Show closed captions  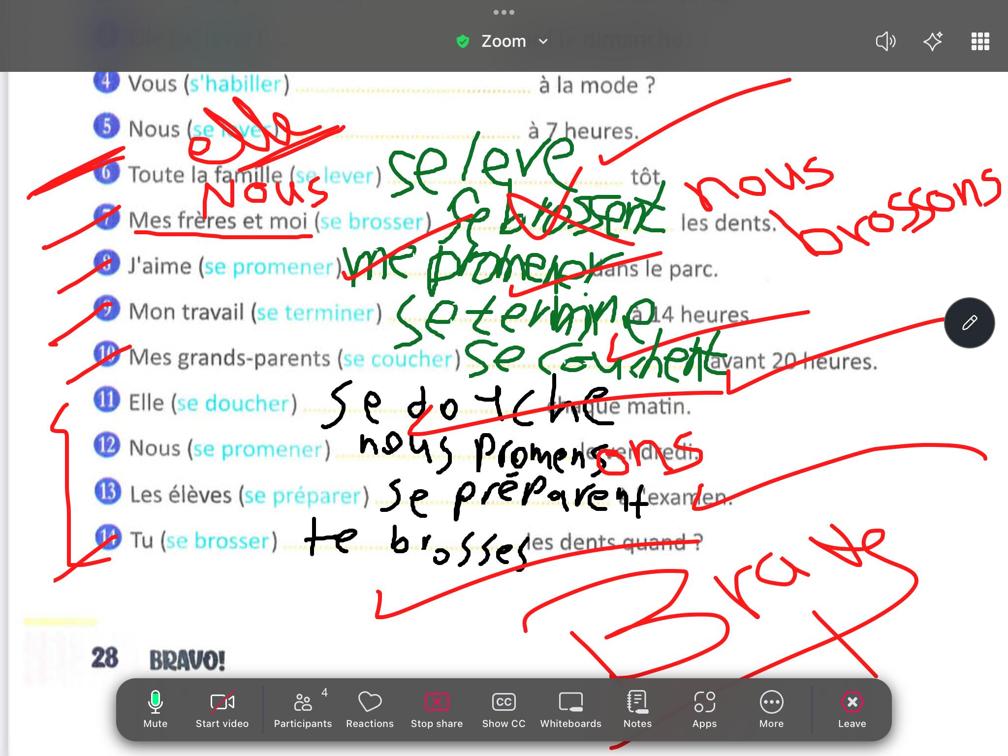pos(504,709)
